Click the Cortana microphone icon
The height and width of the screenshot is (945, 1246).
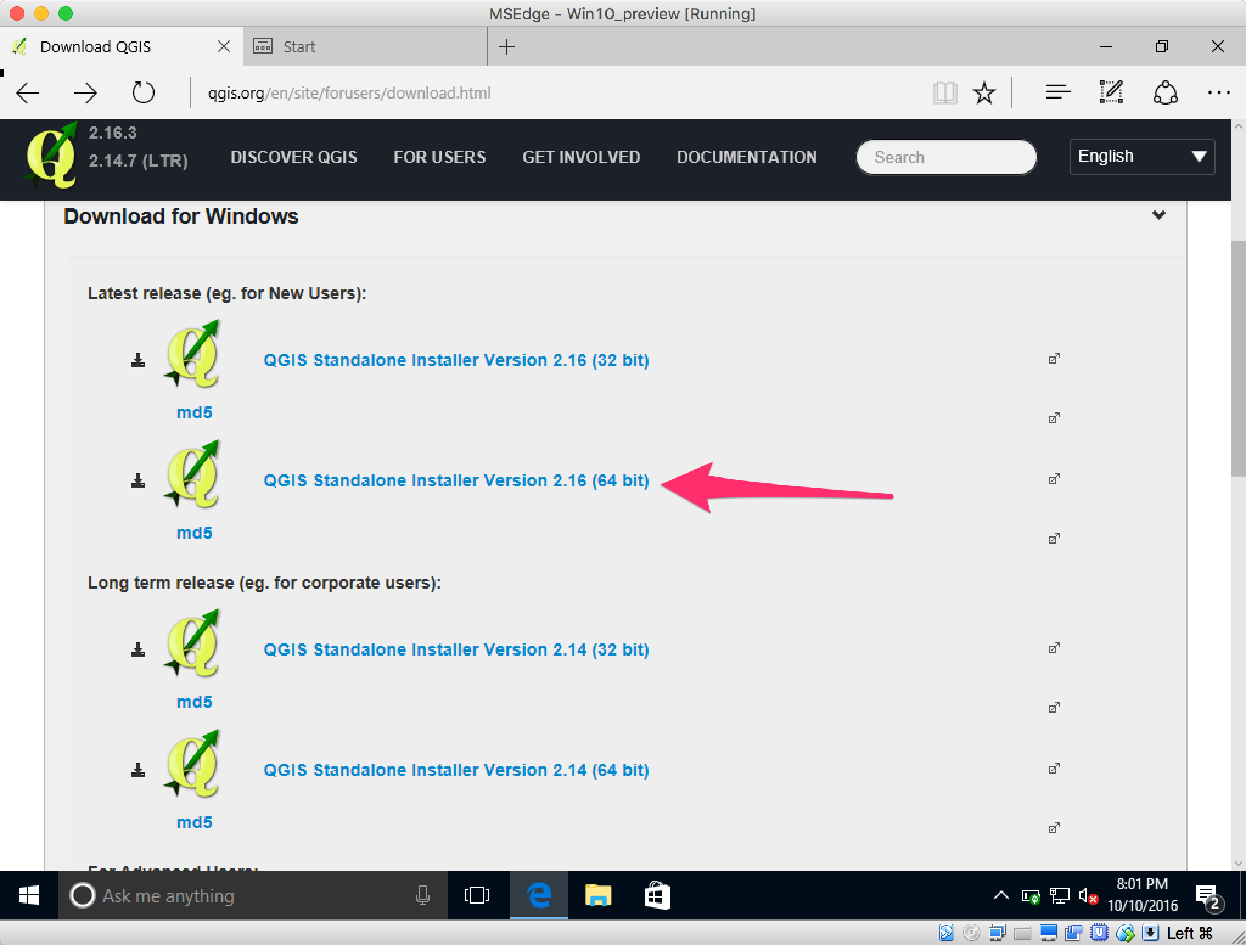[423, 895]
